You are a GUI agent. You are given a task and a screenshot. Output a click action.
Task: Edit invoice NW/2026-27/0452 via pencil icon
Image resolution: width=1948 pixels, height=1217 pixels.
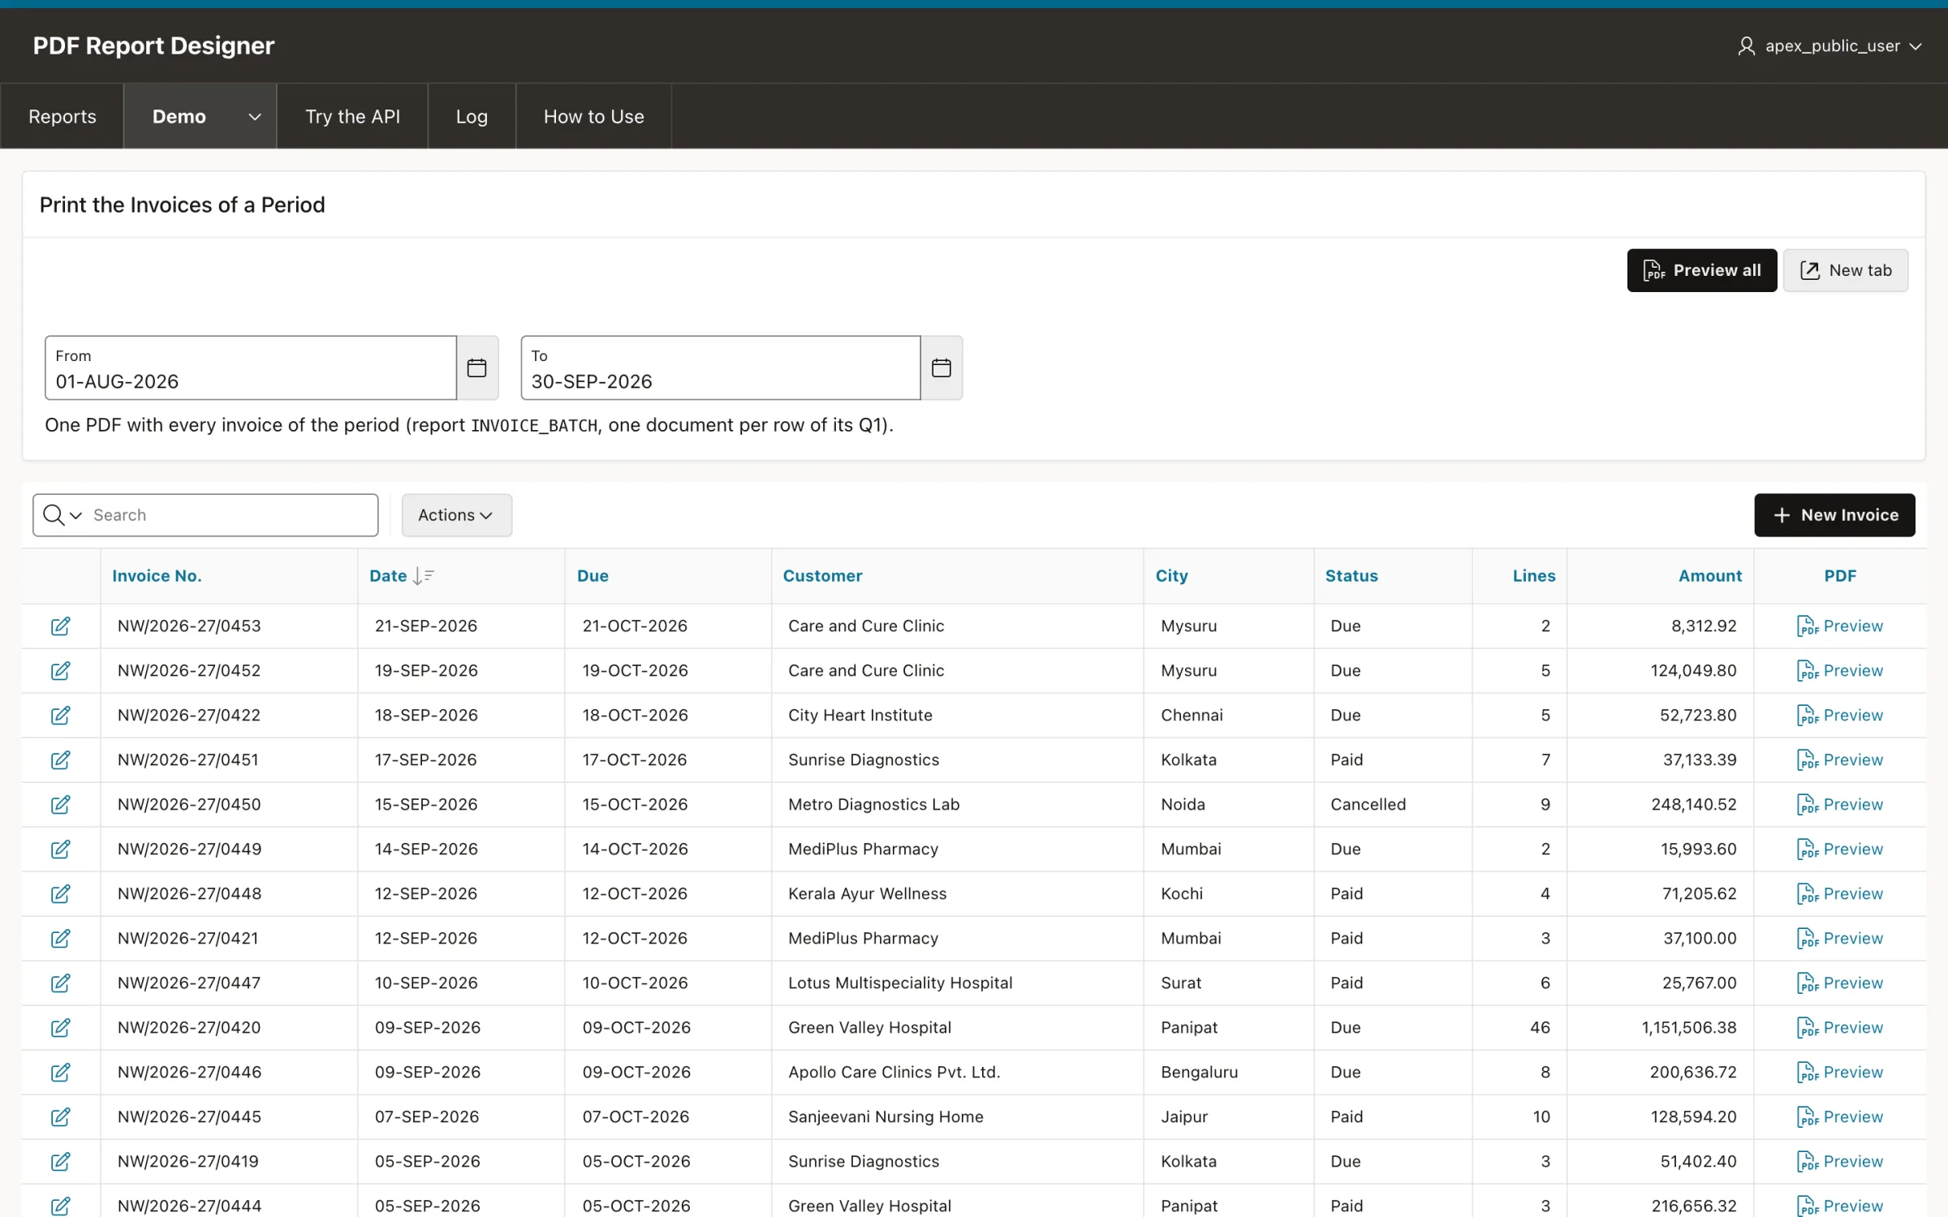(x=60, y=670)
